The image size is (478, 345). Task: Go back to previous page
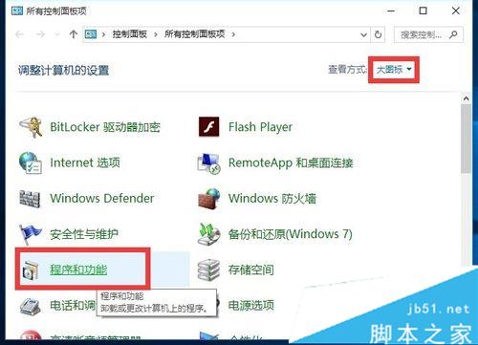coord(20,34)
